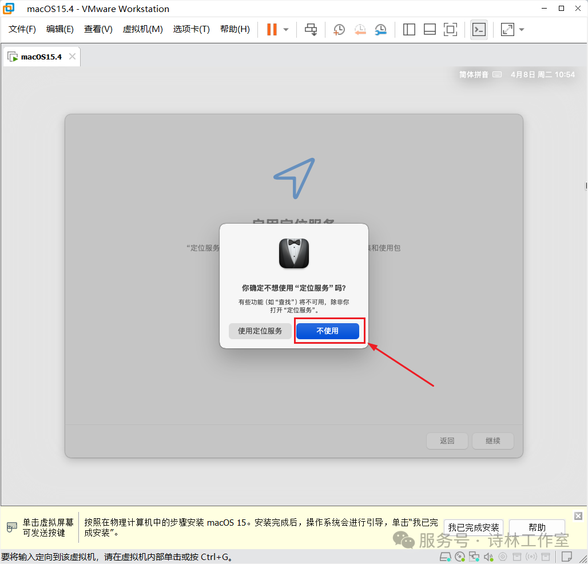This screenshot has width=588, height=564.
Task: Open the 文件(F) menu
Action: (x=22, y=29)
